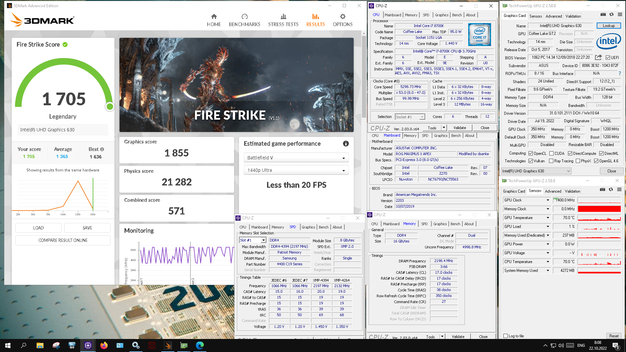Toggle the DirectML checkbox

pos(601,154)
